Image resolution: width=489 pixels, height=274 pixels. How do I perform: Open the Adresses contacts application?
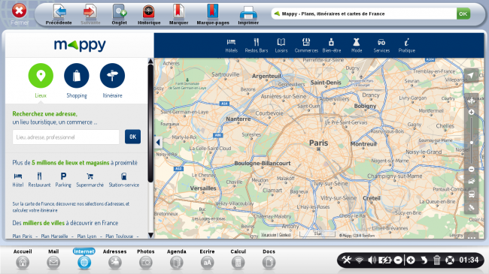115,259
